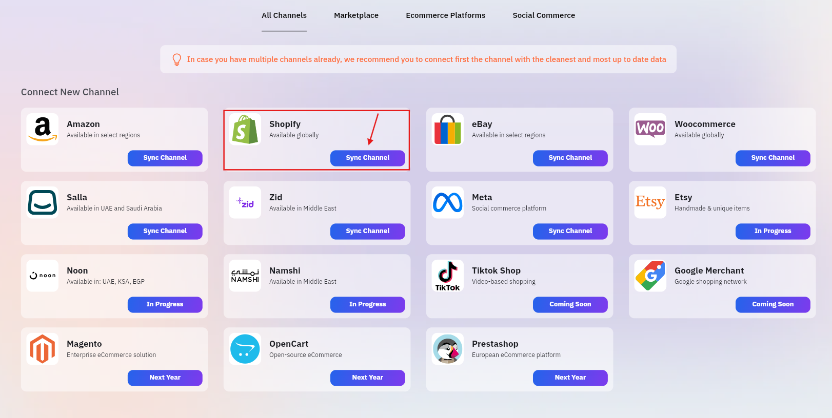The height and width of the screenshot is (418, 832).
Task: Click the Meta infinity logo
Action: point(448,202)
